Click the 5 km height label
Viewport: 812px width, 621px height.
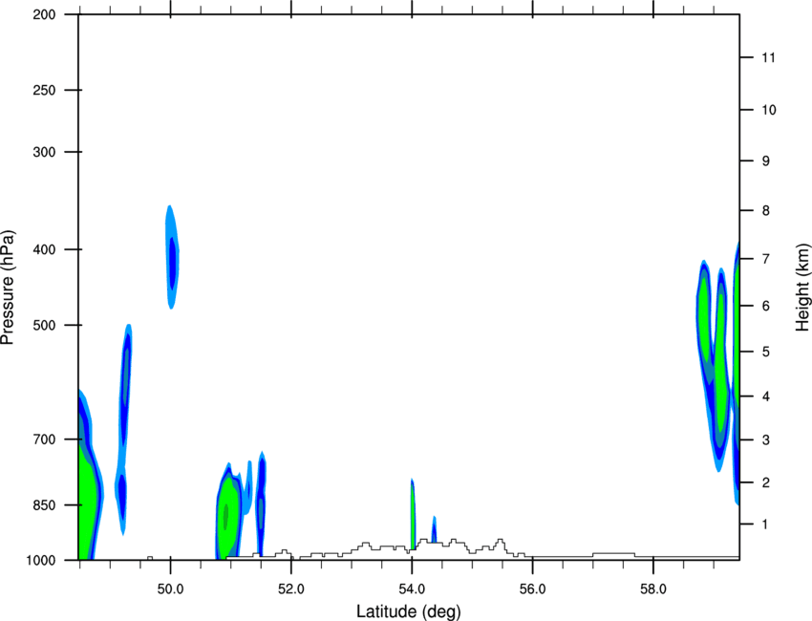pos(766,352)
